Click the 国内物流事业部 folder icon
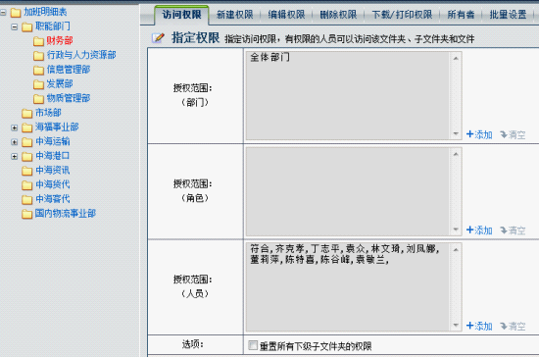 (x=26, y=214)
